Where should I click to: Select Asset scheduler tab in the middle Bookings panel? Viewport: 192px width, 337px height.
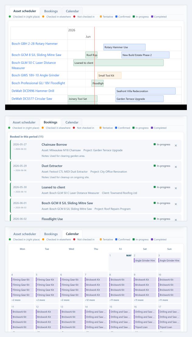(x=24, y=122)
